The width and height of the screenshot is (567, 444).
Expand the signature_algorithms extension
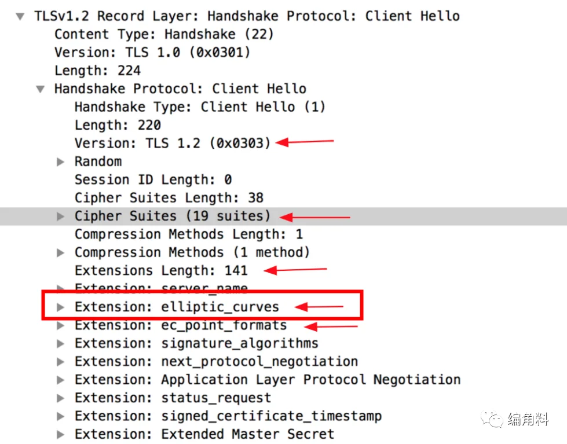pyautogui.click(x=60, y=343)
